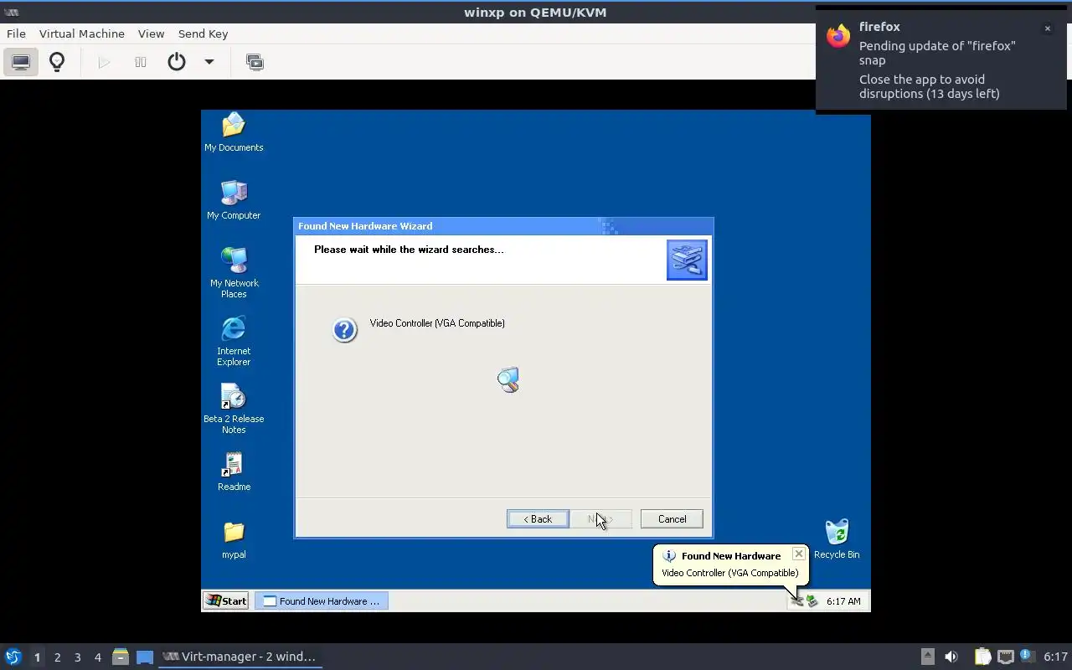Click Virt-manager taskbar entry
The width and height of the screenshot is (1072, 670).
[x=240, y=657]
